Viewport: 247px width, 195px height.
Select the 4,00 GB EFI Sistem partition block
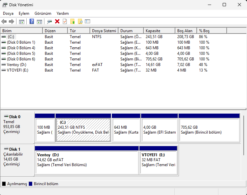(x=160, y=128)
